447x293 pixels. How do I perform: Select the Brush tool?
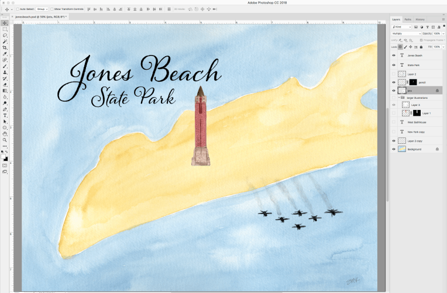coord(5,66)
